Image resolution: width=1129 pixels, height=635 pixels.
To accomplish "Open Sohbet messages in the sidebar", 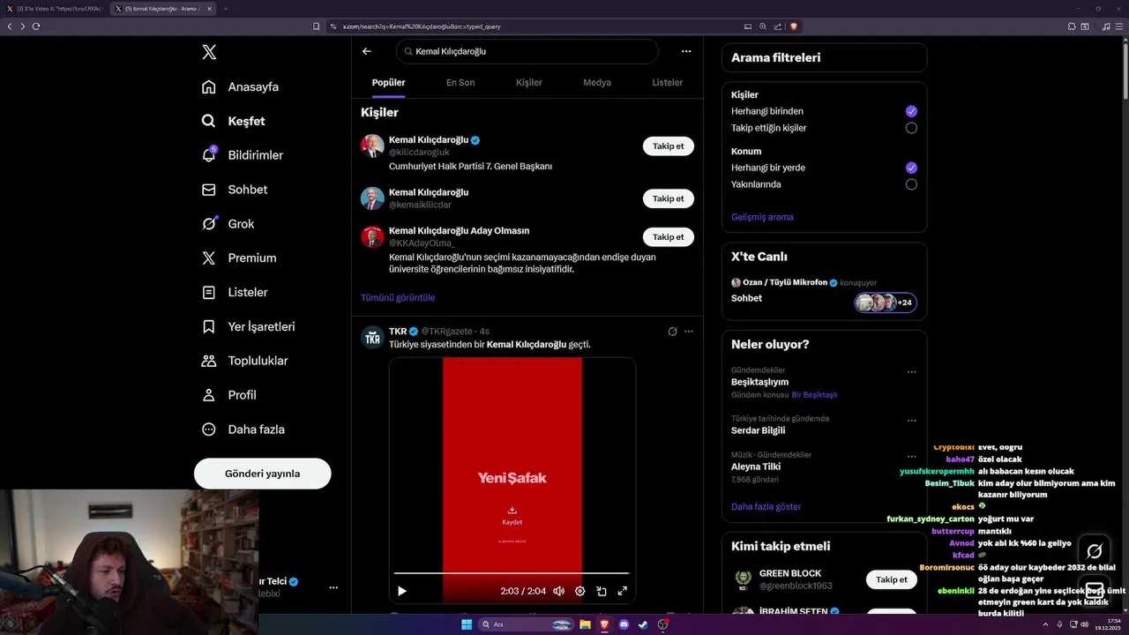I will pyautogui.click(x=234, y=190).
